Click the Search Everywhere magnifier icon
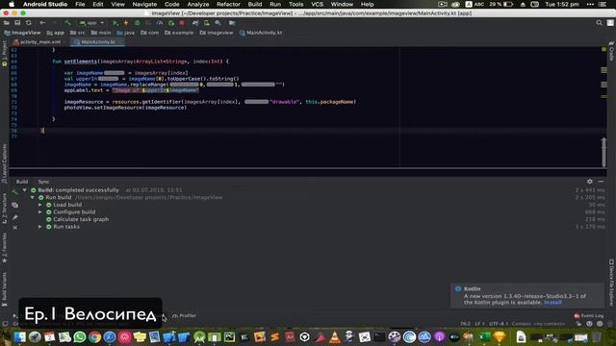Screen dimensions: 616x346 pyautogui.click(x=599, y=23)
